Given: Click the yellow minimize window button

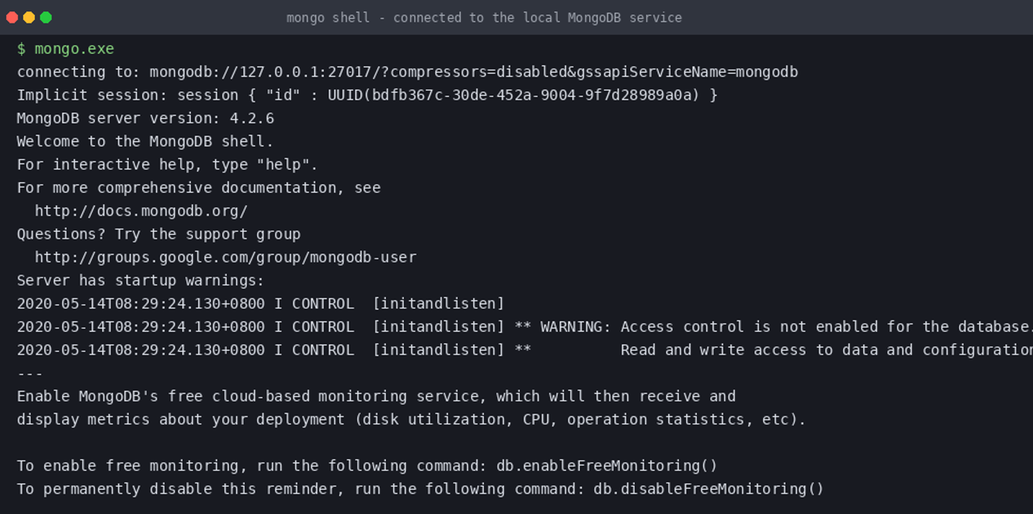Looking at the screenshot, I should point(29,17).
